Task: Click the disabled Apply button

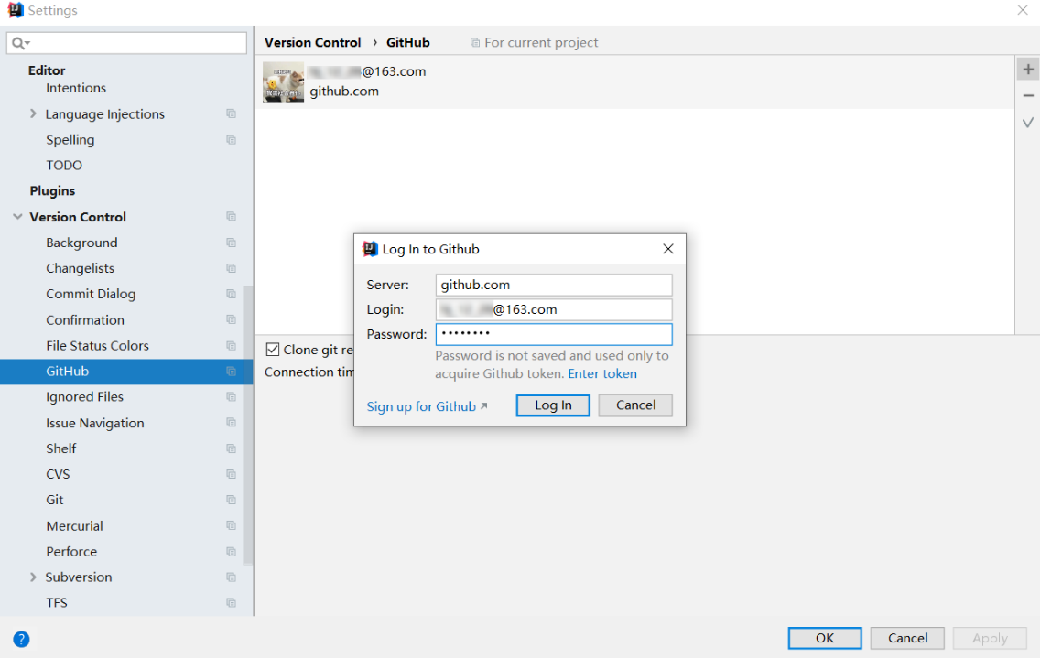Action: click(990, 638)
